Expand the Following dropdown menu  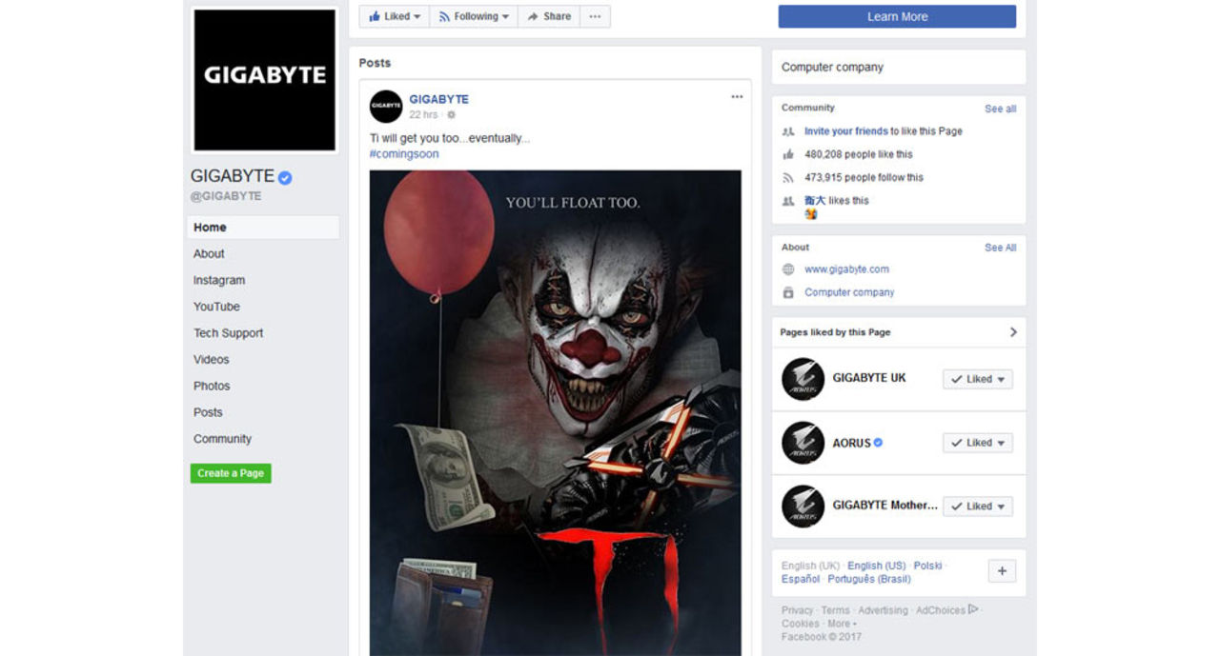(x=474, y=16)
